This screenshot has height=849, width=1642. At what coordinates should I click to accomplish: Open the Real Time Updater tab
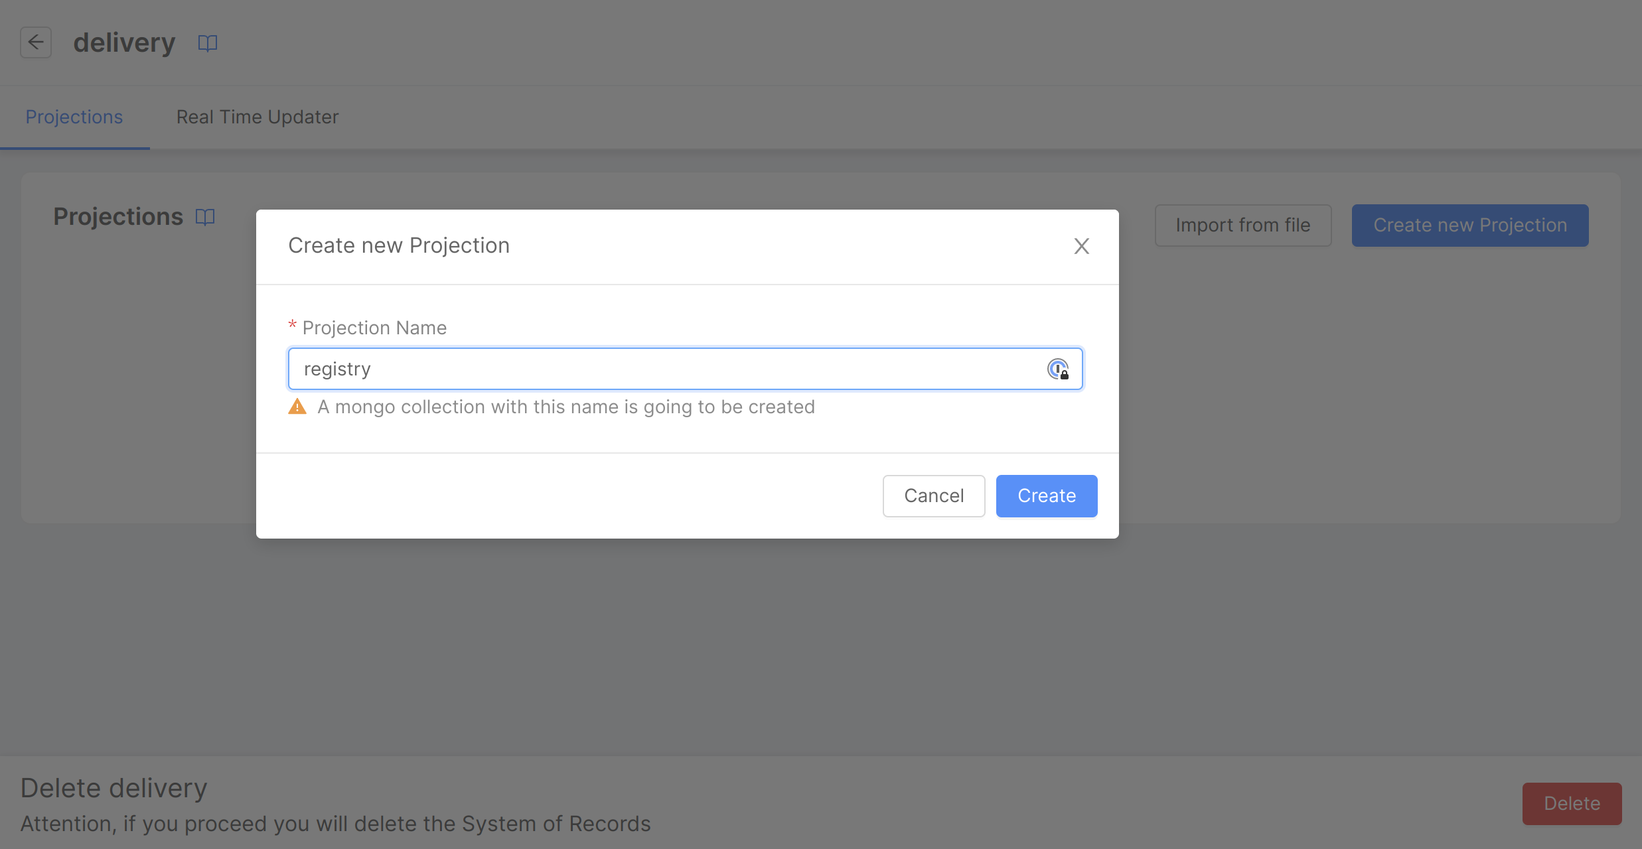coord(258,117)
